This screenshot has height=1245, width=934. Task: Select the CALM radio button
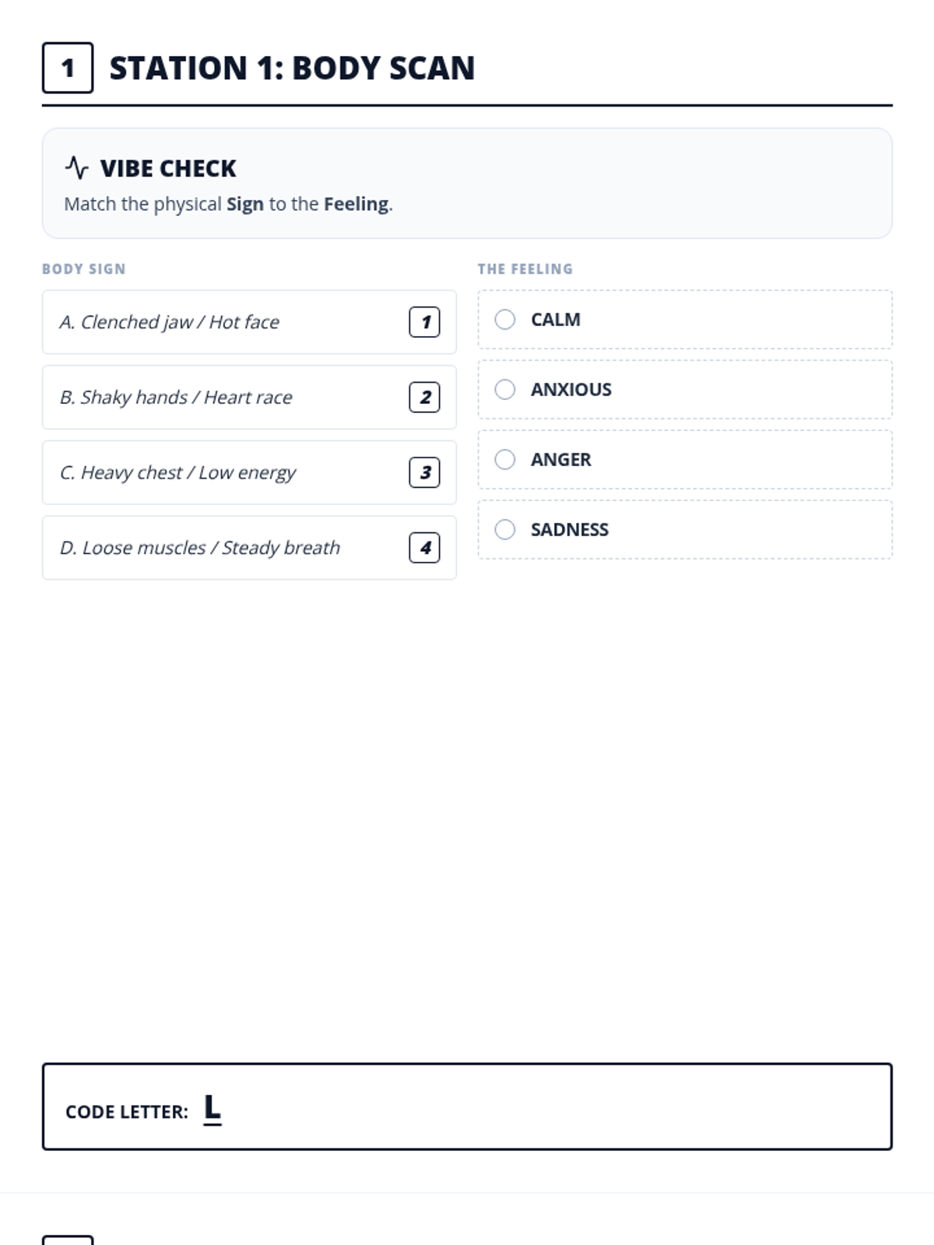[x=505, y=320]
